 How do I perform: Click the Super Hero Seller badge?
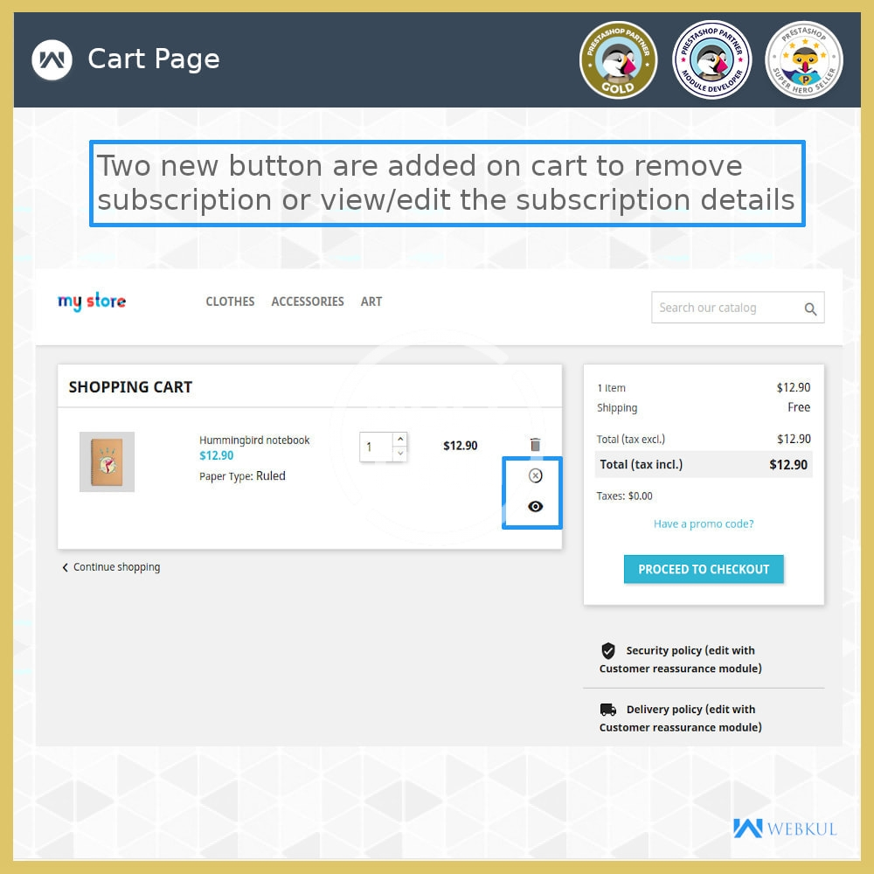(804, 59)
